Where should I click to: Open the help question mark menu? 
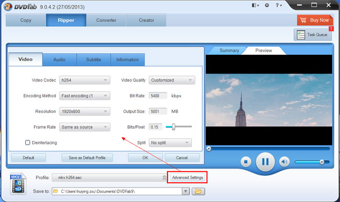click(x=278, y=5)
